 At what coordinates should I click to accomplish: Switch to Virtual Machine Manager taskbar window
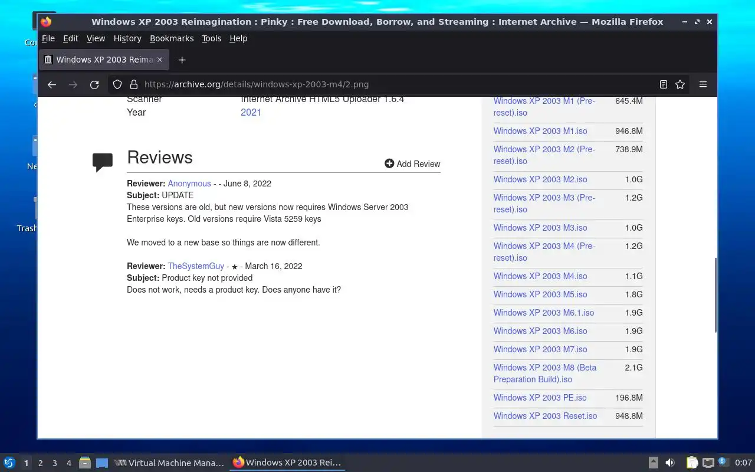click(170, 463)
